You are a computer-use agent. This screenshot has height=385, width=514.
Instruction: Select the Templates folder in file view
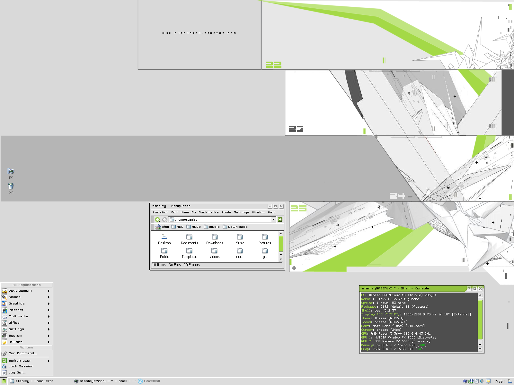point(189,253)
